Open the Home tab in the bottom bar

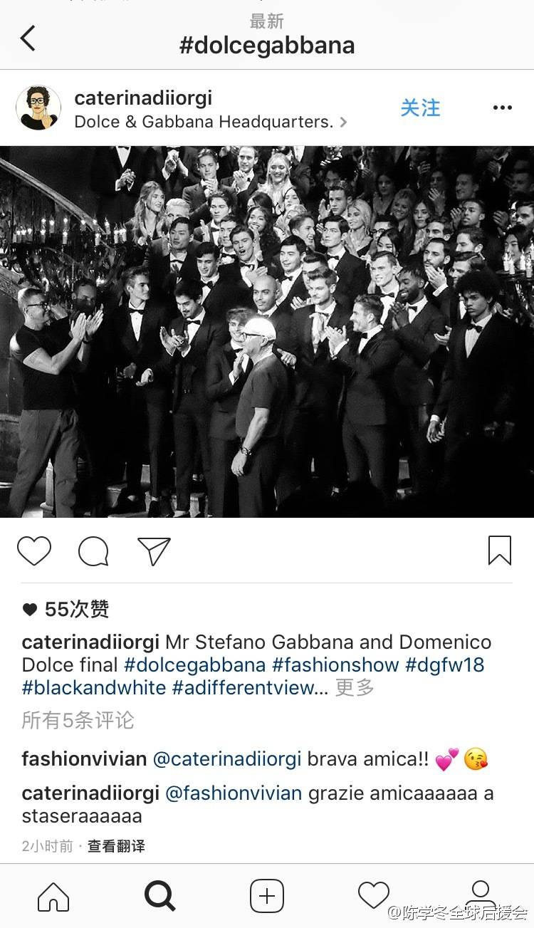tap(53, 896)
